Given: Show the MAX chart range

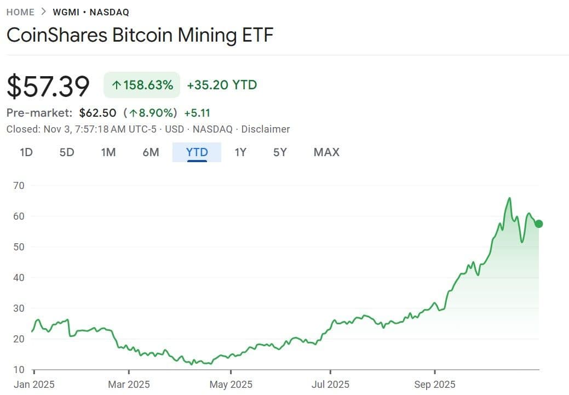Looking at the screenshot, I should point(326,152).
